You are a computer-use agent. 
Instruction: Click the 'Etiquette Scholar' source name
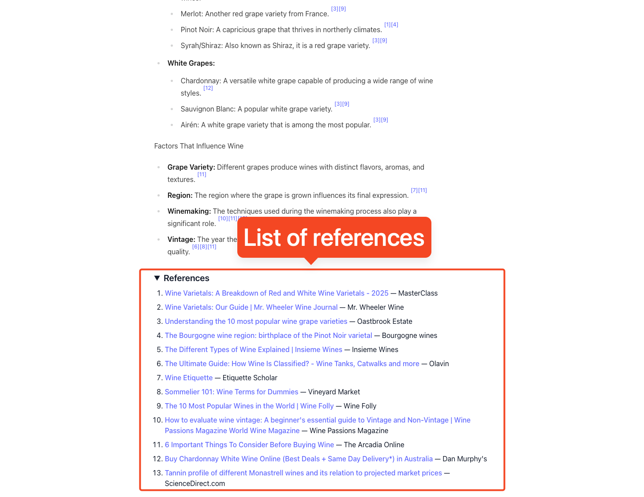click(250, 378)
